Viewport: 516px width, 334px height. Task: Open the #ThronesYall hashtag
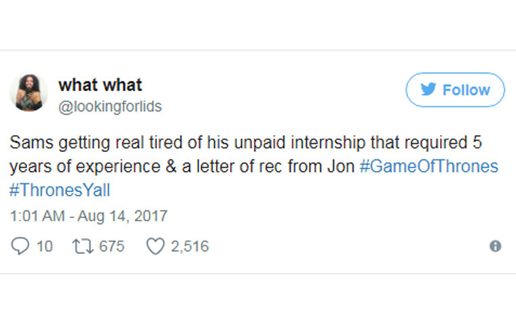pos(60,190)
